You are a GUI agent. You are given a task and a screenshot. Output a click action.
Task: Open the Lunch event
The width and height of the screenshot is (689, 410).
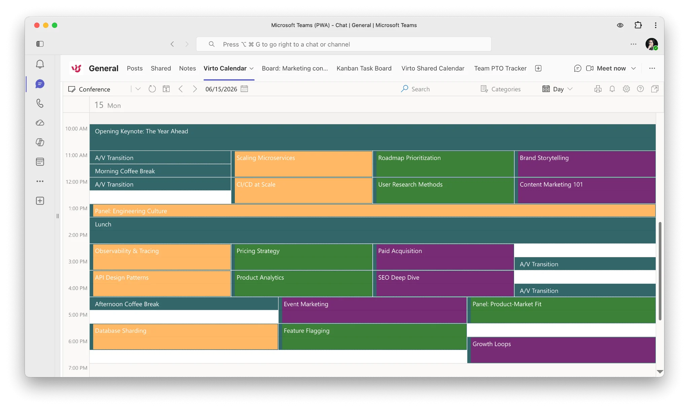(x=372, y=230)
